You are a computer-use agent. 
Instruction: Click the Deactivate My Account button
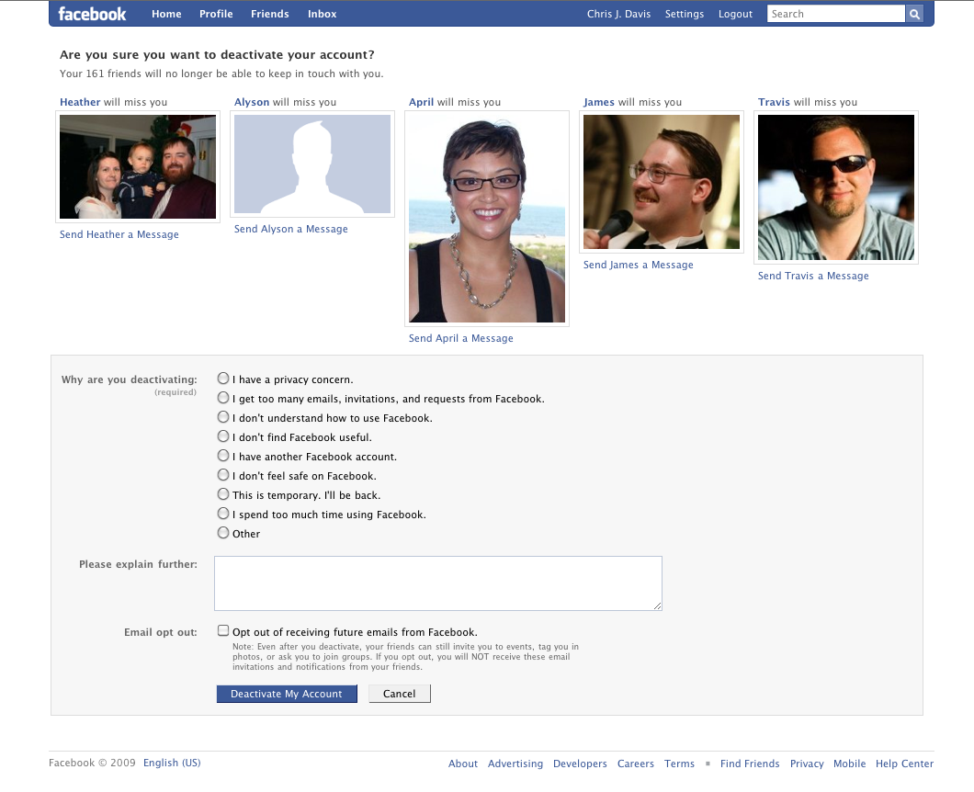pyautogui.click(x=287, y=694)
